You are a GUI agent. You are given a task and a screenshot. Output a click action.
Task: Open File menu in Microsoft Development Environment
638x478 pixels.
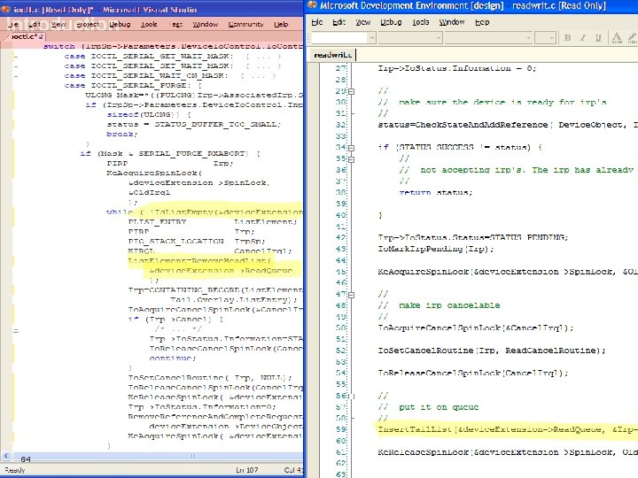coord(317,22)
